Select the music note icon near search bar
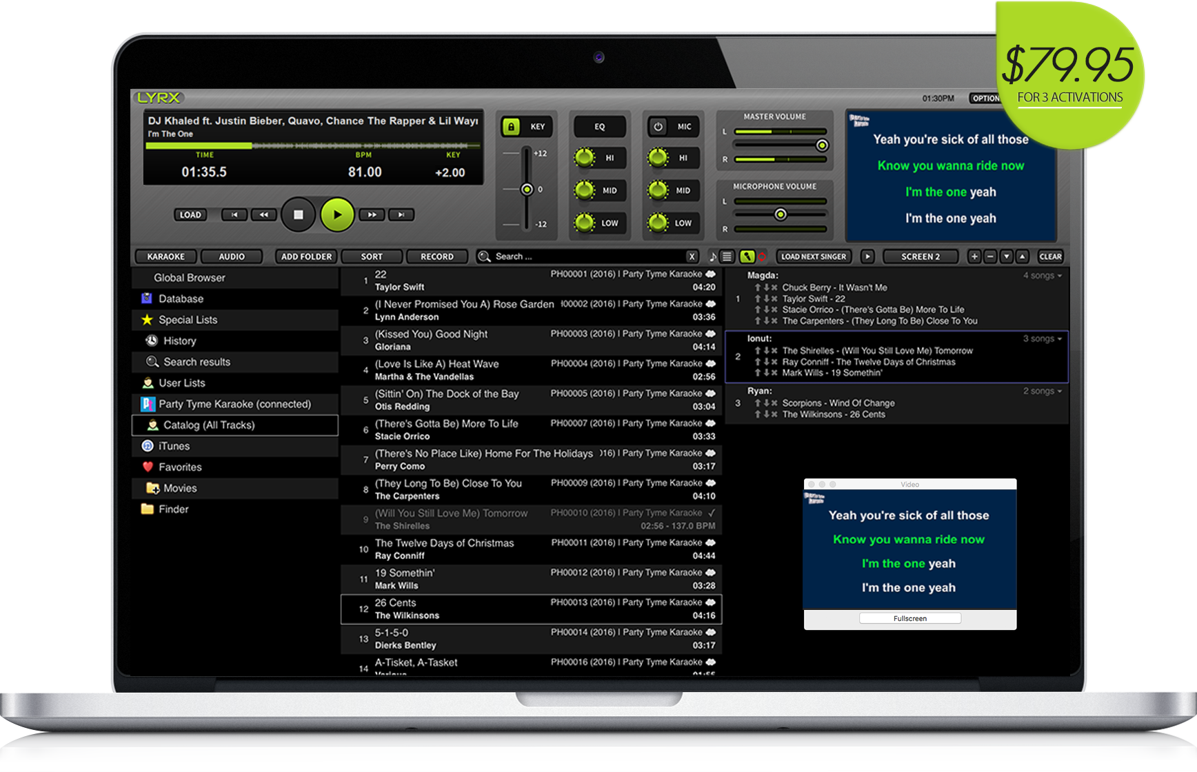 (713, 256)
